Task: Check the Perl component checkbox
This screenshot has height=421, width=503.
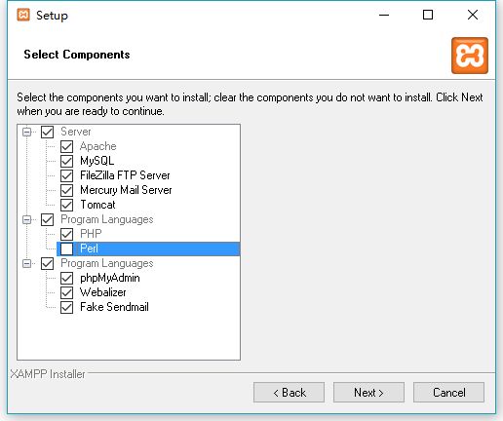Action: click(x=66, y=249)
